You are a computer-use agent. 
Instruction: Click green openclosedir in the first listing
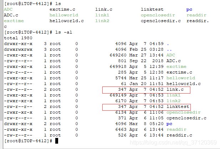158,15
